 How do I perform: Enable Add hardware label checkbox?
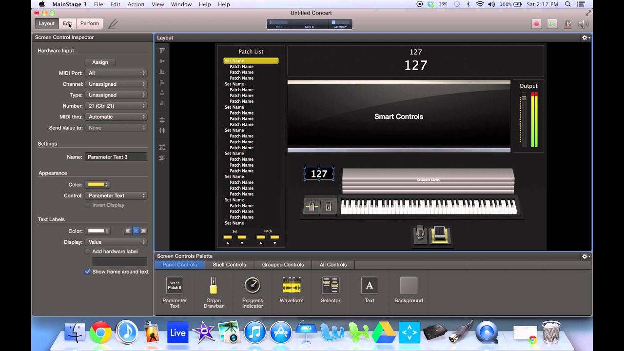87,252
